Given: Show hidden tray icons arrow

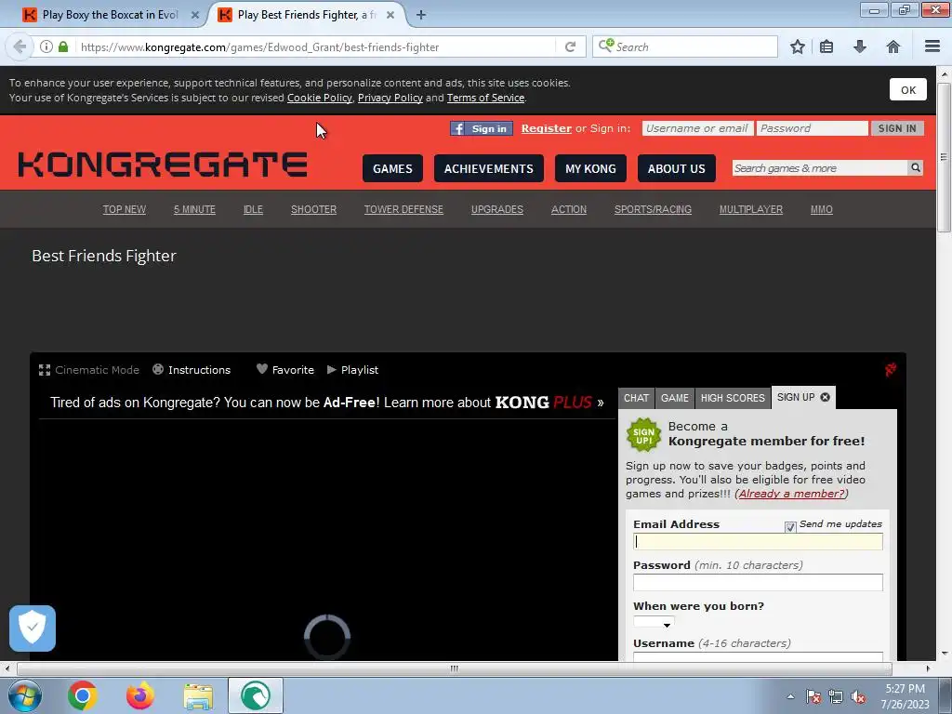Looking at the screenshot, I should (x=790, y=696).
